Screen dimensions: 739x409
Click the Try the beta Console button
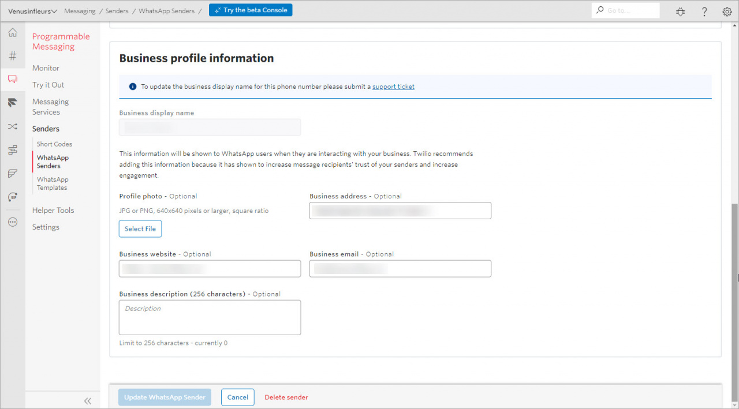coord(251,10)
